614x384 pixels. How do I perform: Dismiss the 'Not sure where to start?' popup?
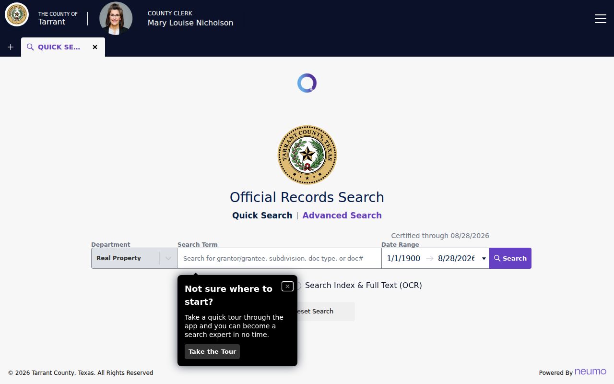pyautogui.click(x=287, y=286)
